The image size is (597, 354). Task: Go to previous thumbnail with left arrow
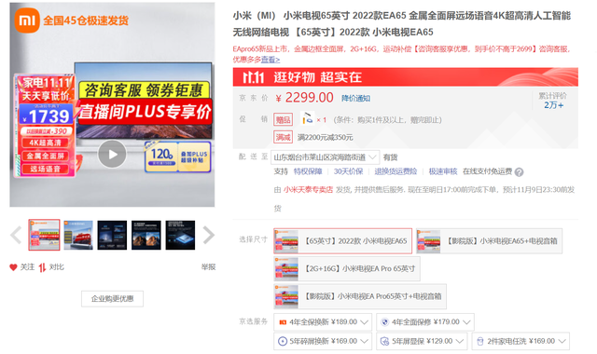tap(16, 235)
